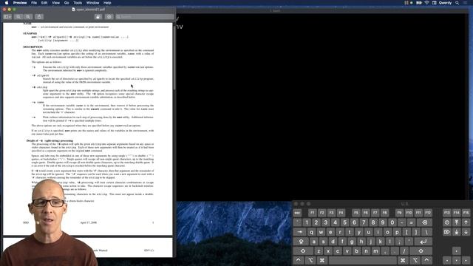473x266 pixels.
Task: Click the number 5 key on keyboard viewer
Action: (x=345, y=222)
